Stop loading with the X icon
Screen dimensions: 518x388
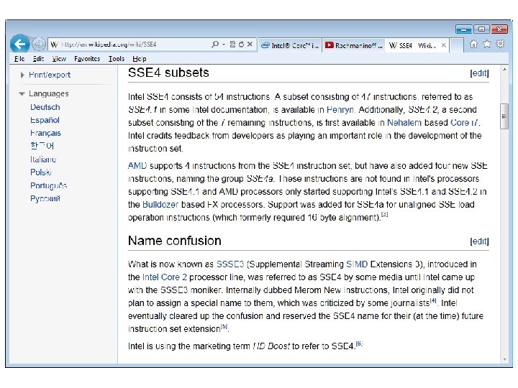(x=250, y=45)
